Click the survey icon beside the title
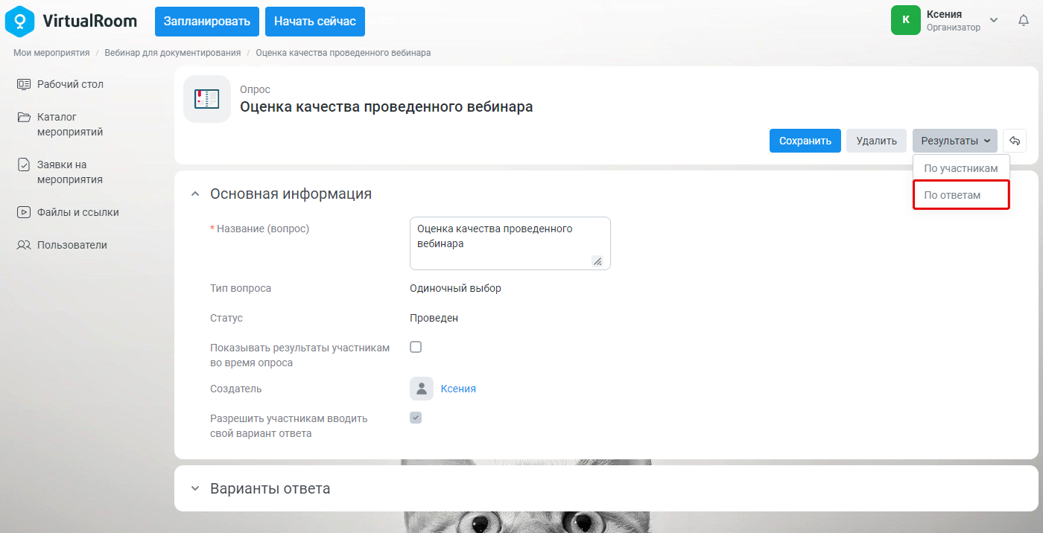This screenshot has height=533, width=1043. click(x=207, y=99)
